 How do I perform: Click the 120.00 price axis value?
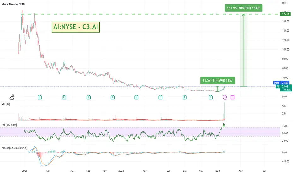285,40
